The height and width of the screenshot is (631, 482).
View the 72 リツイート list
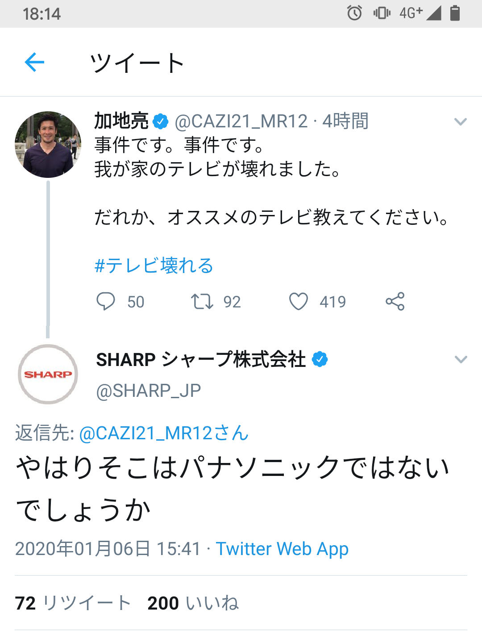point(73,603)
